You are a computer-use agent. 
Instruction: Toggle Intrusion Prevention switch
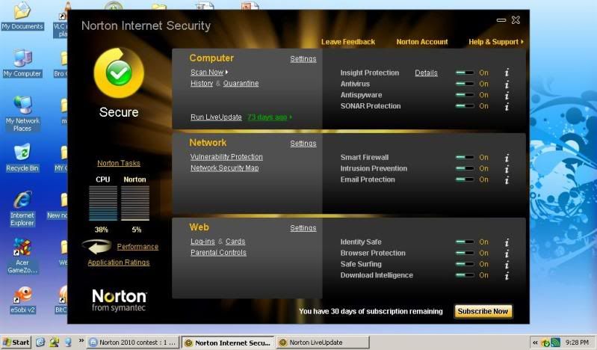465,168
